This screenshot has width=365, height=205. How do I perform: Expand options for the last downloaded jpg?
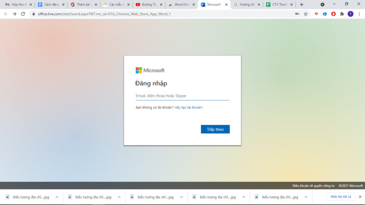click(306, 197)
